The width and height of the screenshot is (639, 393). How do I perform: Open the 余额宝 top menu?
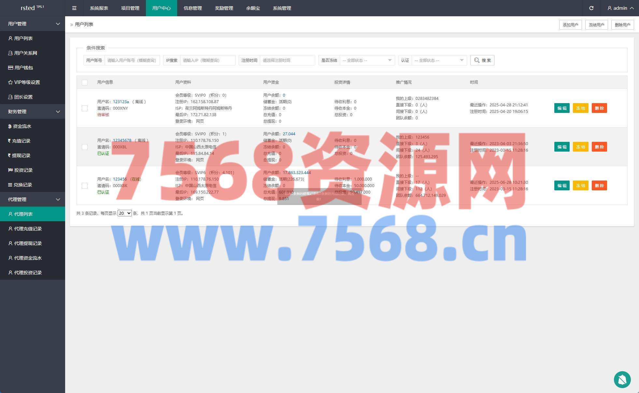tap(253, 8)
